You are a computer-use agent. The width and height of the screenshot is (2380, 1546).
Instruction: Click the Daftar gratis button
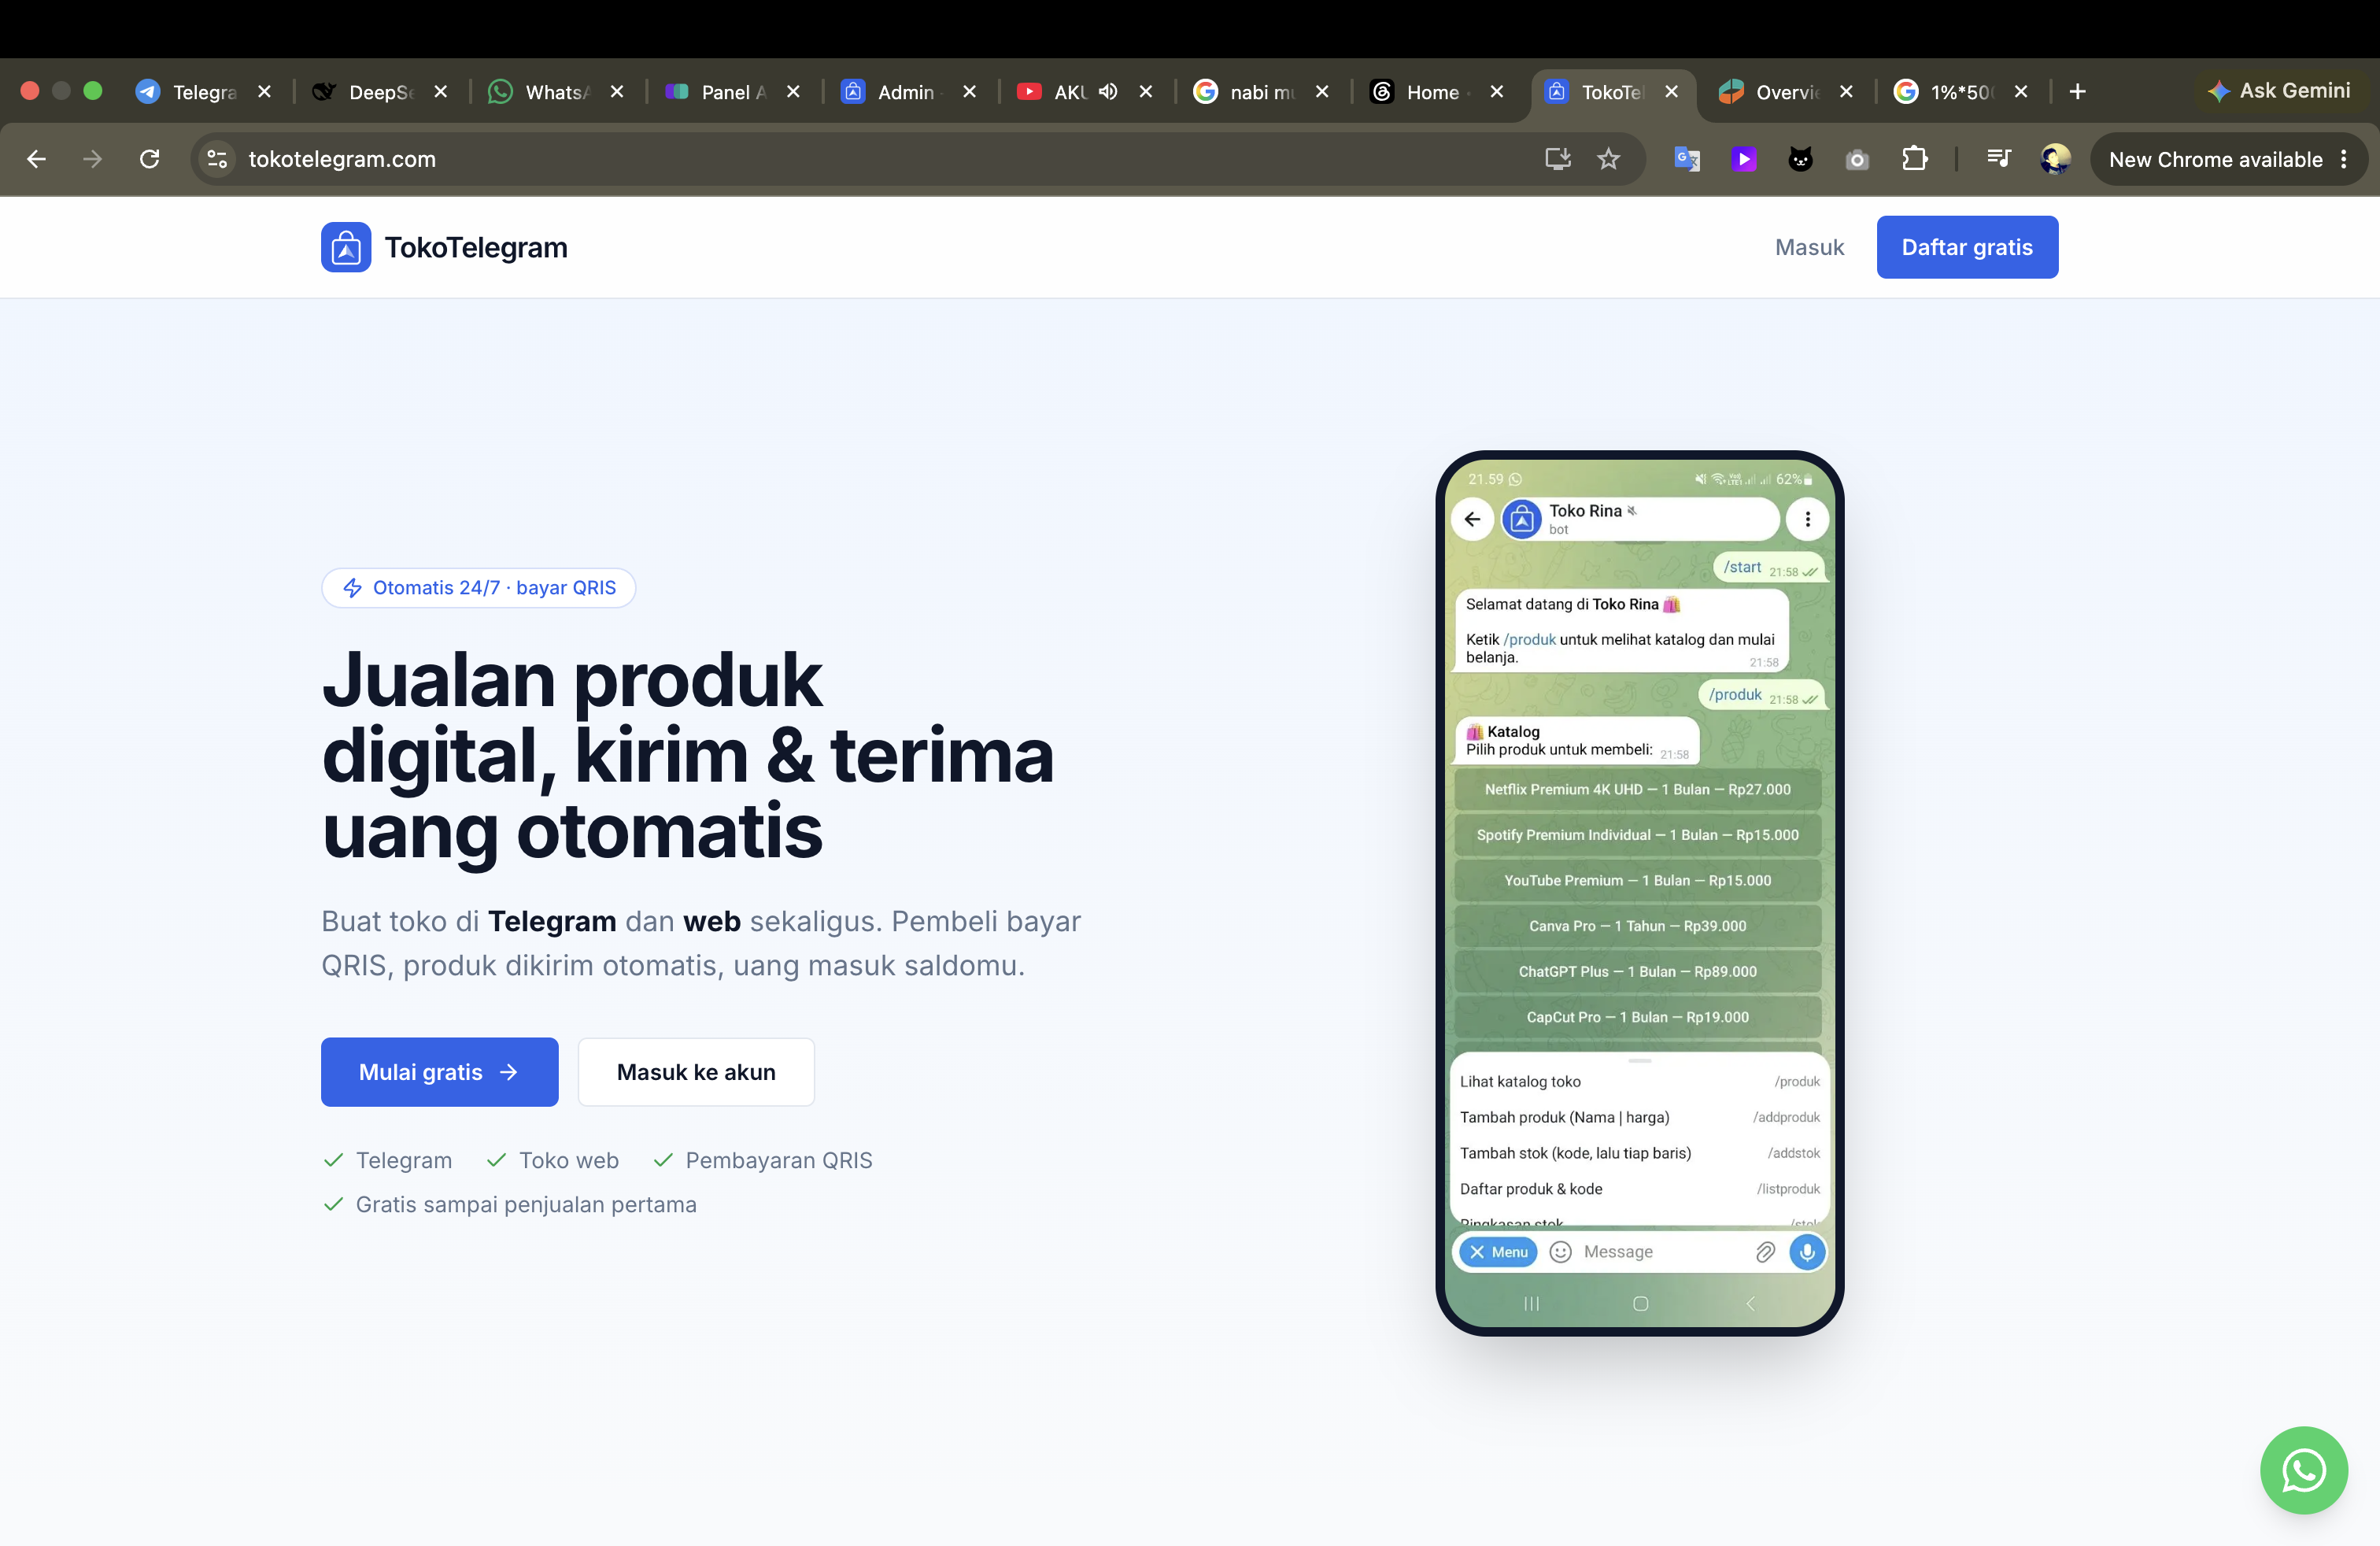click(1967, 247)
